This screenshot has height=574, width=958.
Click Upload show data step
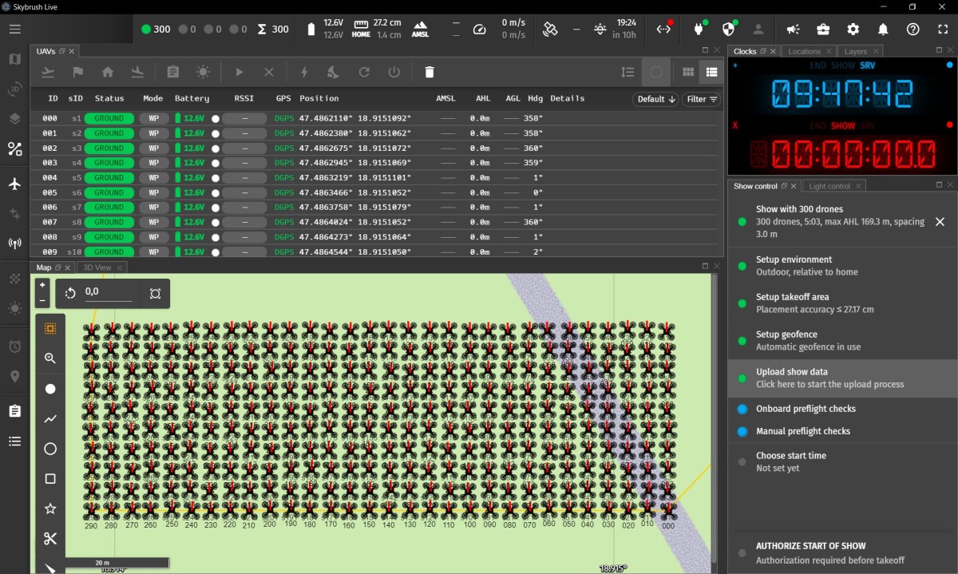tap(830, 378)
